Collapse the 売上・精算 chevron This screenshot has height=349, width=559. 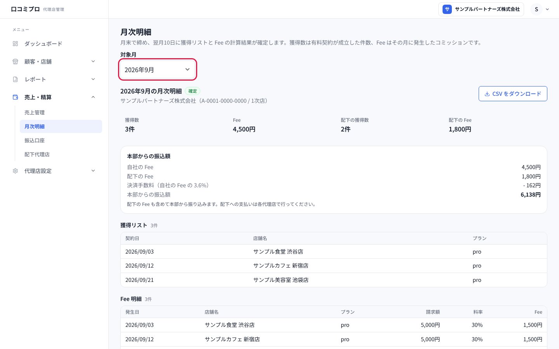pyautogui.click(x=93, y=97)
